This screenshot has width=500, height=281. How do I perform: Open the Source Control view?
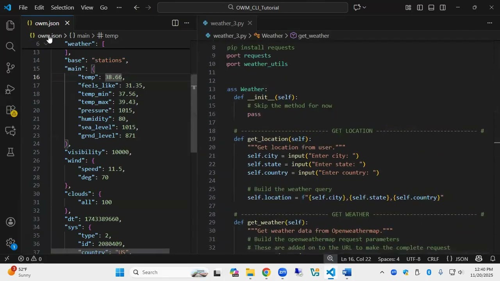[x=11, y=68]
